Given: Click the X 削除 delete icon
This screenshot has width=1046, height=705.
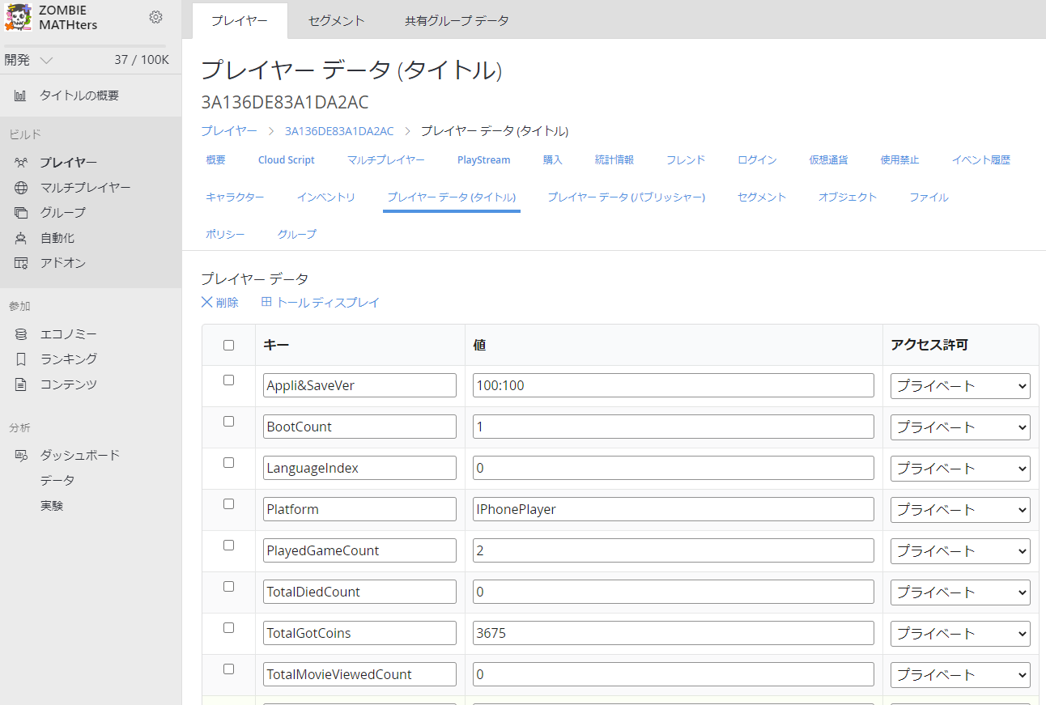Looking at the screenshot, I should 207,303.
